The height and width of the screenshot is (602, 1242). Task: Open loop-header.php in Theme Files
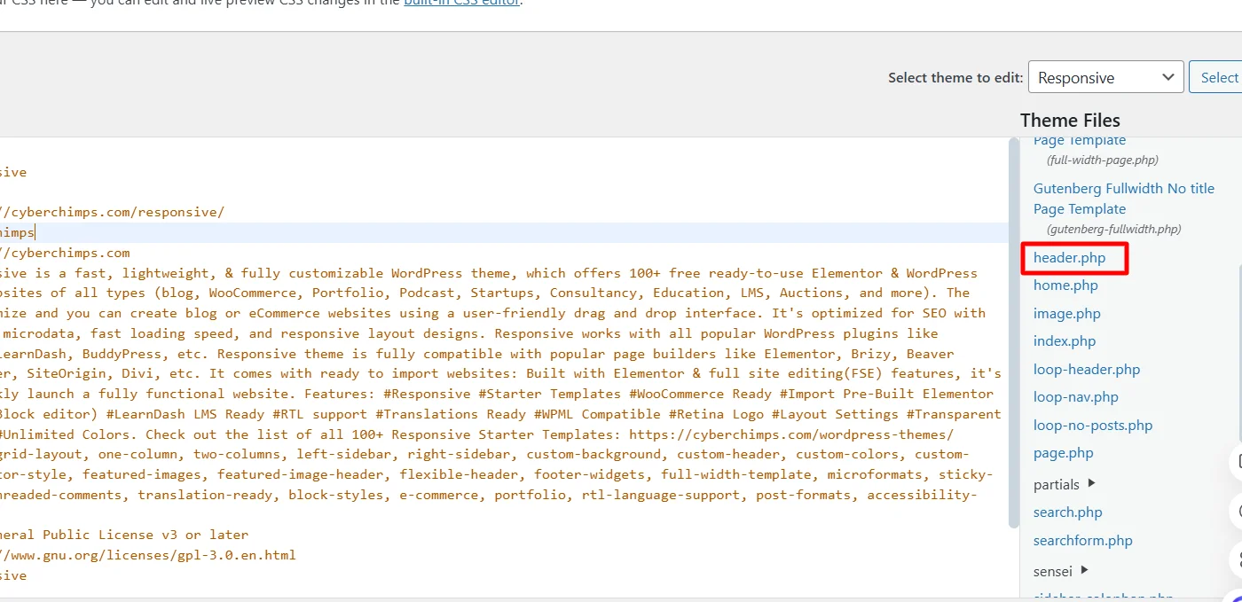(x=1087, y=370)
